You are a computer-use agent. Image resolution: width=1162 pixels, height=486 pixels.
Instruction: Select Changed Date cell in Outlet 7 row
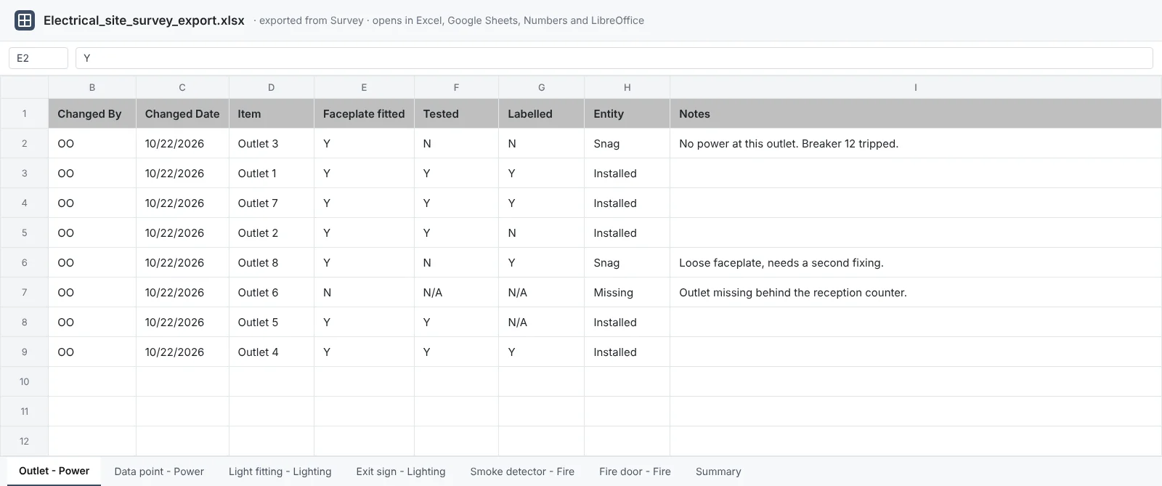pos(182,203)
